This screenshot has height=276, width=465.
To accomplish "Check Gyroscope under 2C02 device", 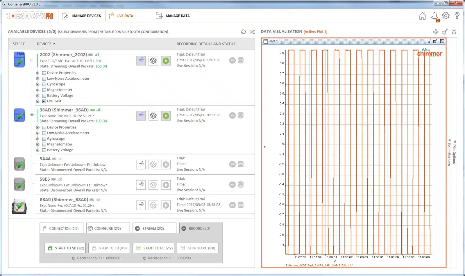I will 44,84.
